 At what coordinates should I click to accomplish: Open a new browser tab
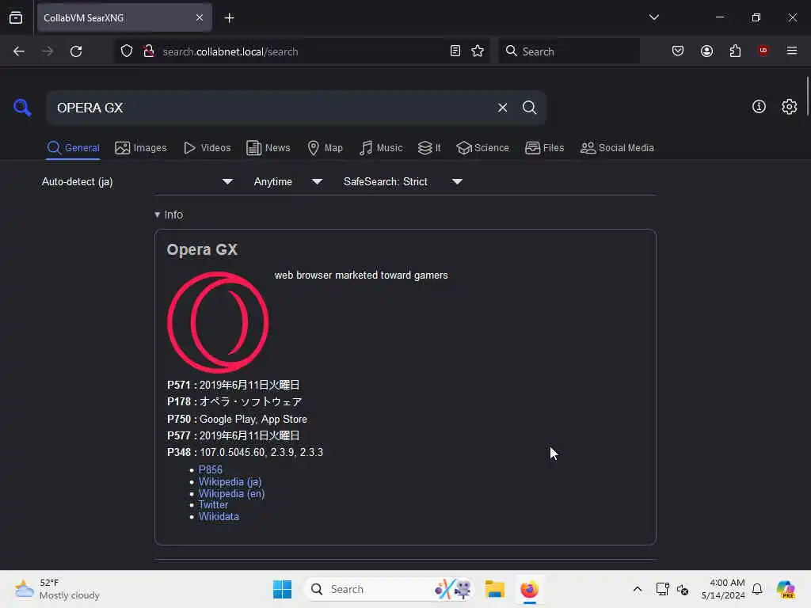(229, 18)
